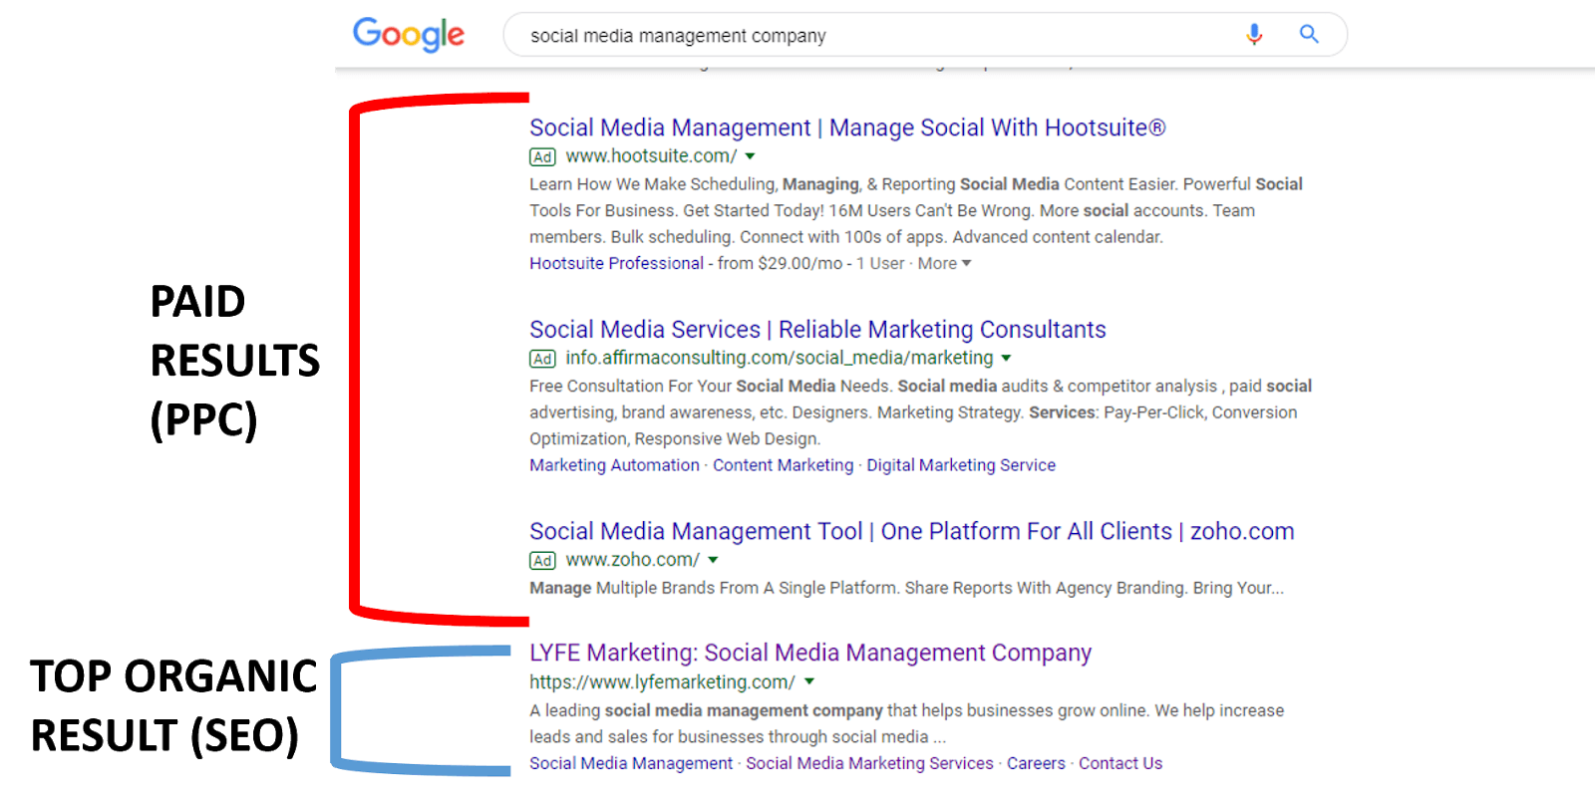Click the Content Marketing sitelink
The width and height of the screenshot is (1595, 802).
[783, 465]
